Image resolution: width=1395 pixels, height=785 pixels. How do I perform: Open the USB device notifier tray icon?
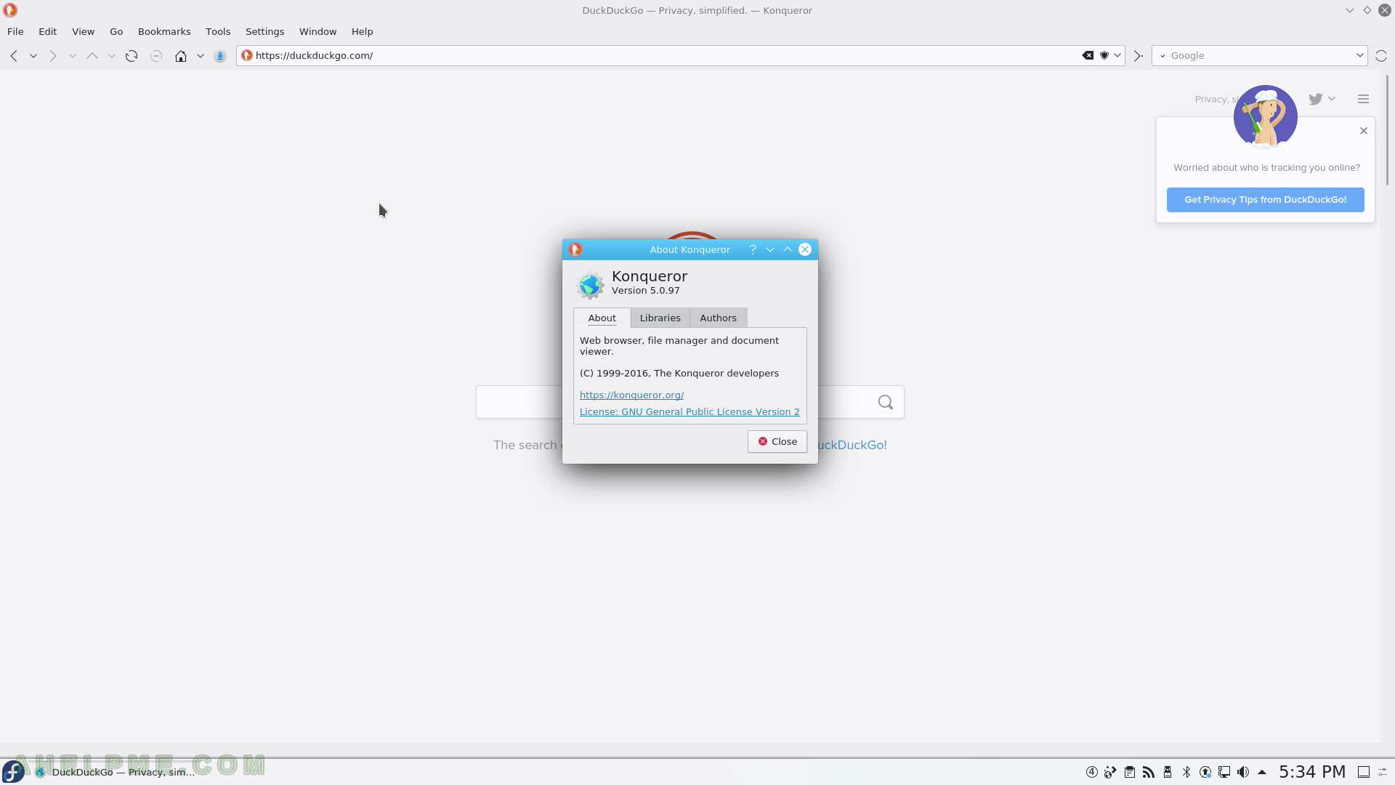click(x=1168, y=772)
